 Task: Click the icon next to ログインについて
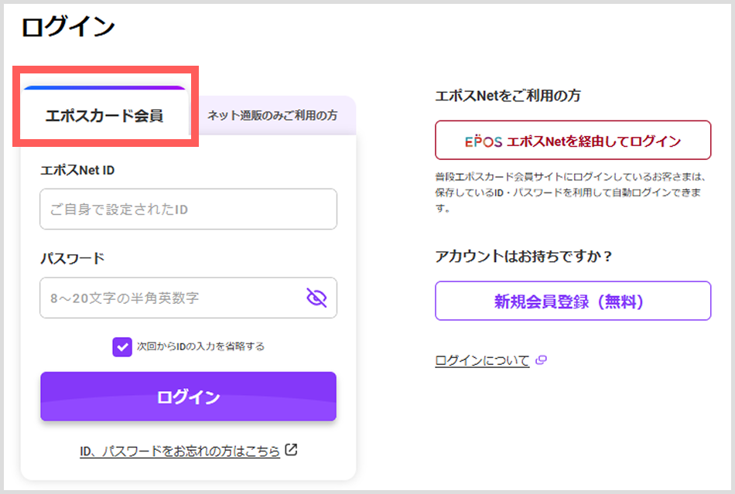point(541,360)
